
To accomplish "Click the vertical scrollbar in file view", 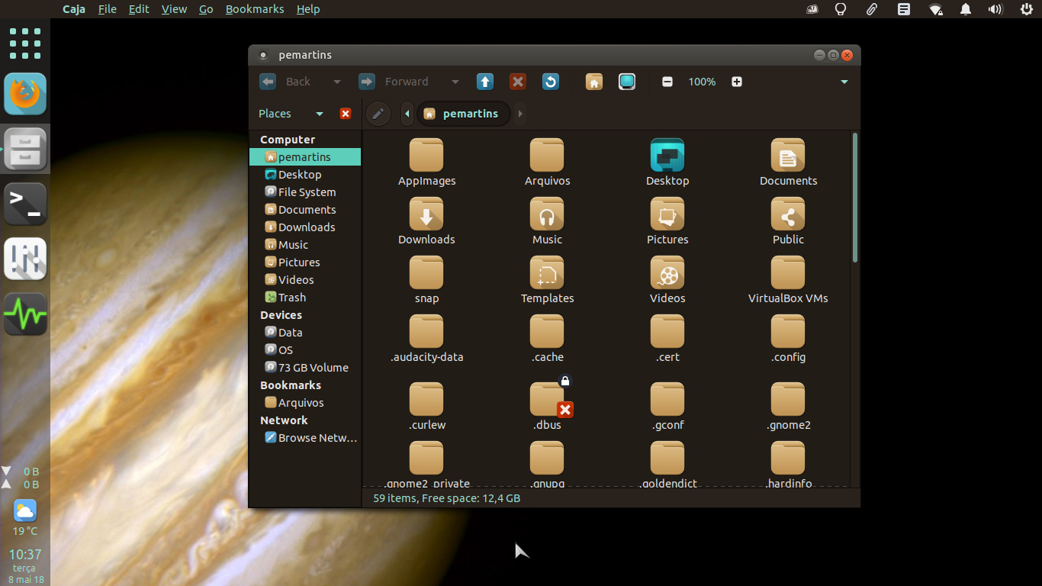I will pos(855,198).
